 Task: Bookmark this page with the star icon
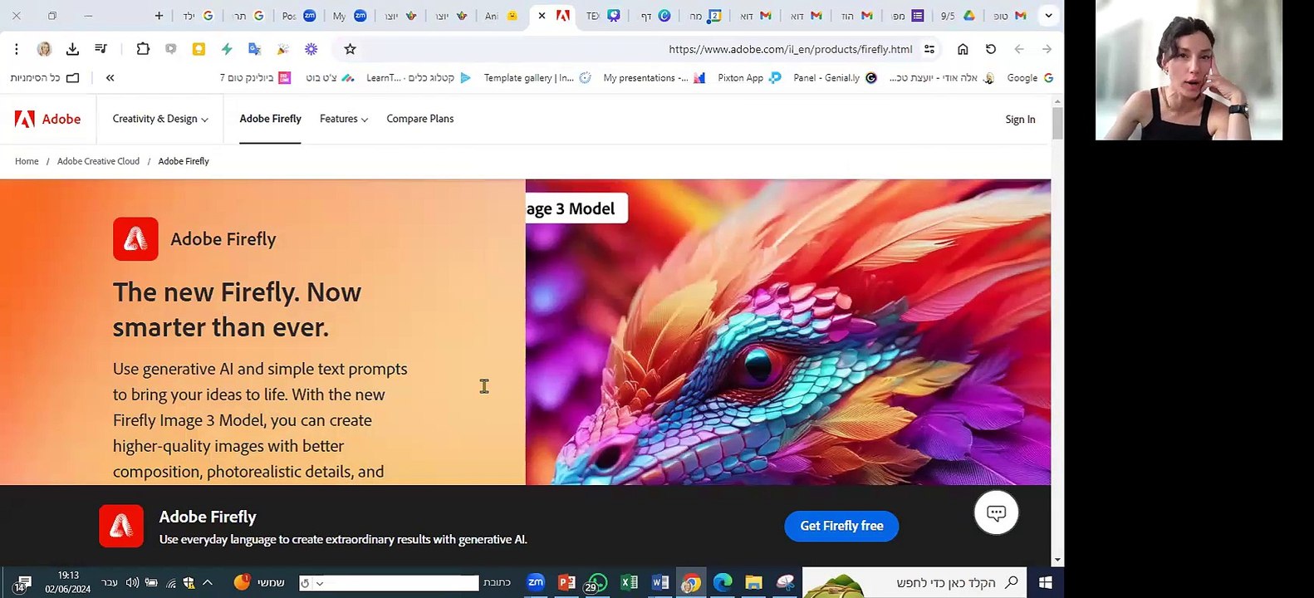(x=351, y=49)
